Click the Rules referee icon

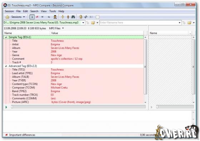pyautogui.click(x=55, y=17)
